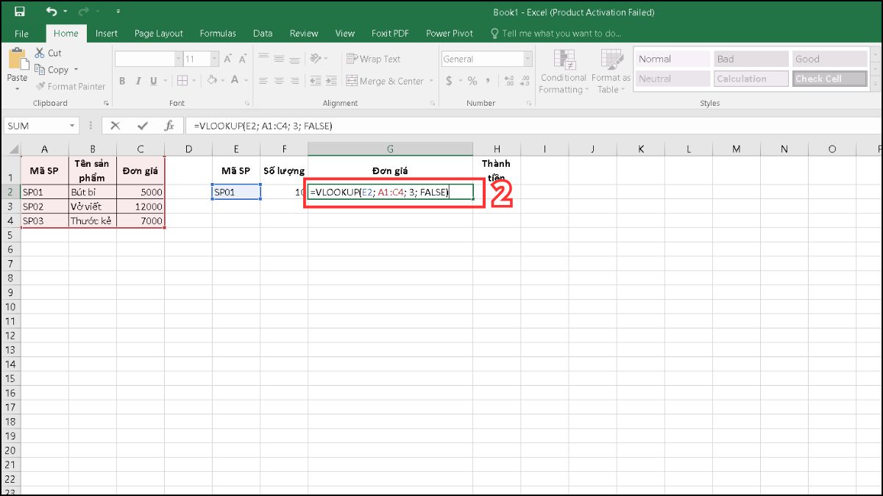
Task: Switch to the Formulas tab
Action: point(218,33)
